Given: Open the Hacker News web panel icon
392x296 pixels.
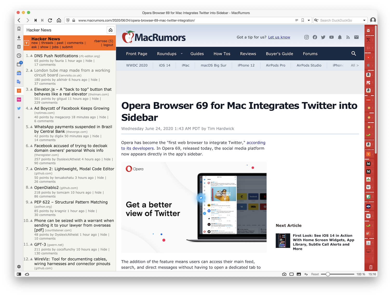Looking at the screenshot, I should [19, 91].
